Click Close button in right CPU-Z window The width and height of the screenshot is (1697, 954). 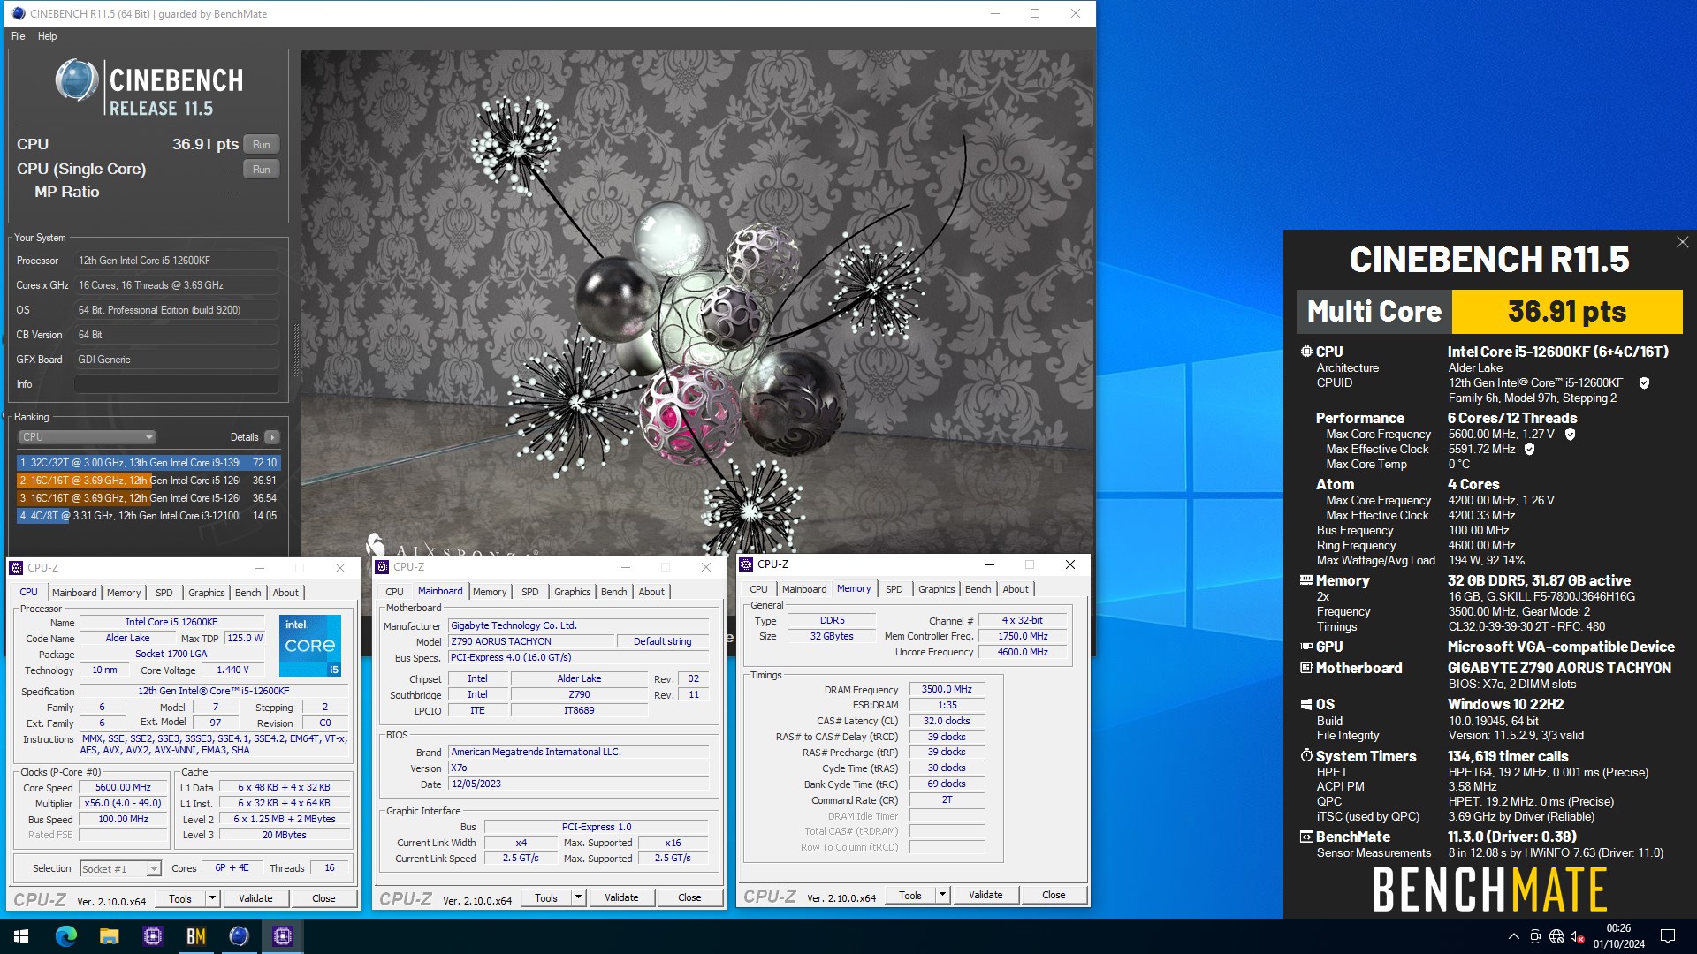1054,895
